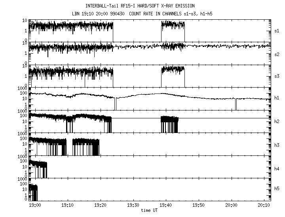Click the 20:10 time axis tick label
Viewport: 285px width, 217px height.
pos(261,206)
